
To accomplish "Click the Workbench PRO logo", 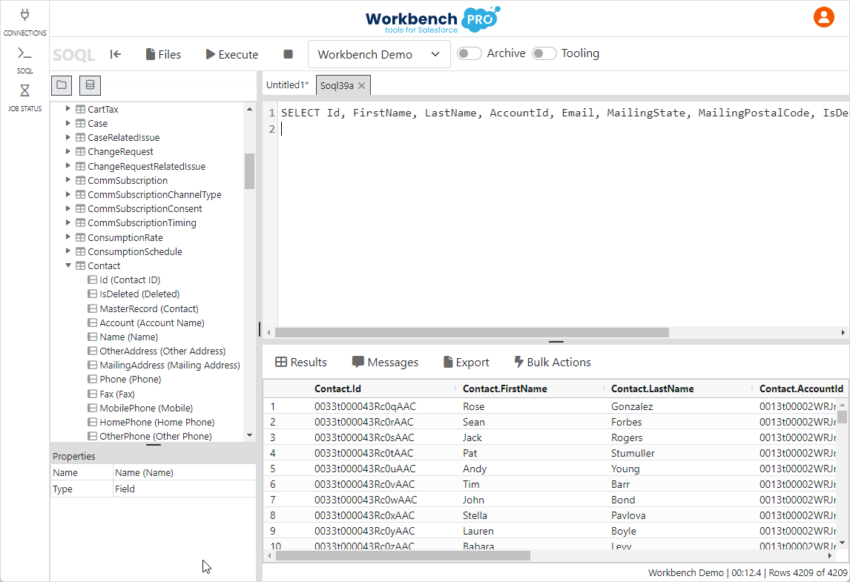I will (x=432, y=19).
